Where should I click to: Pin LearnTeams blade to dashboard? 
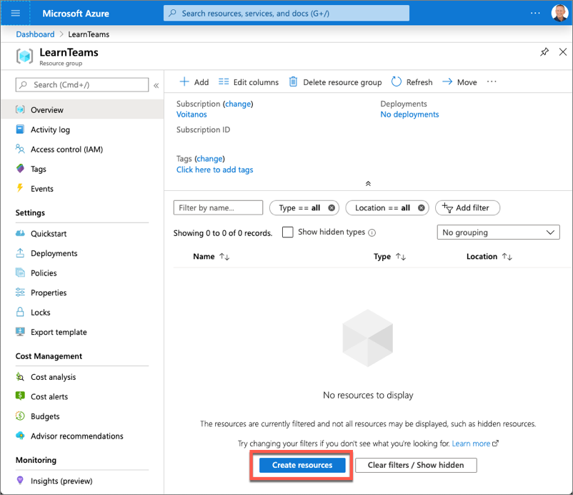click(544, 52)
